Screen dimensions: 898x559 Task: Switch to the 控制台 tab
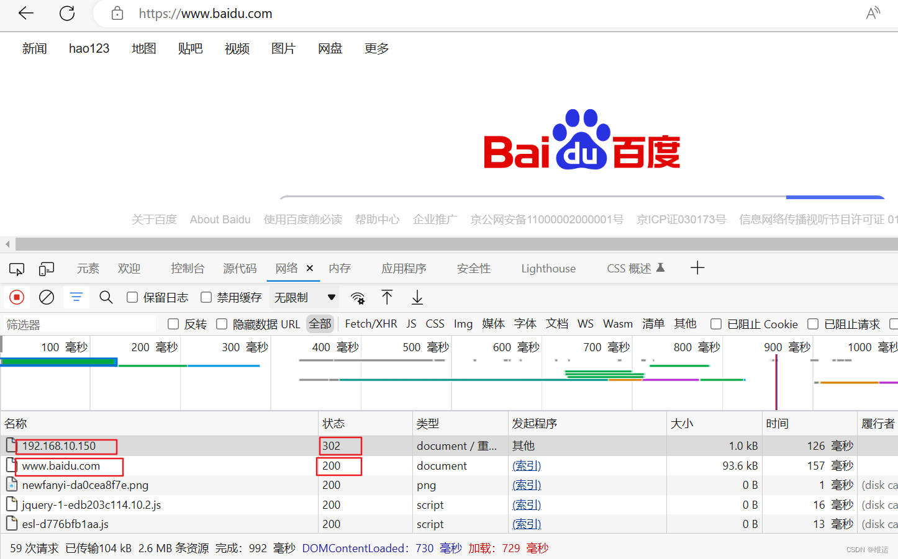click(x=188, y=268)
